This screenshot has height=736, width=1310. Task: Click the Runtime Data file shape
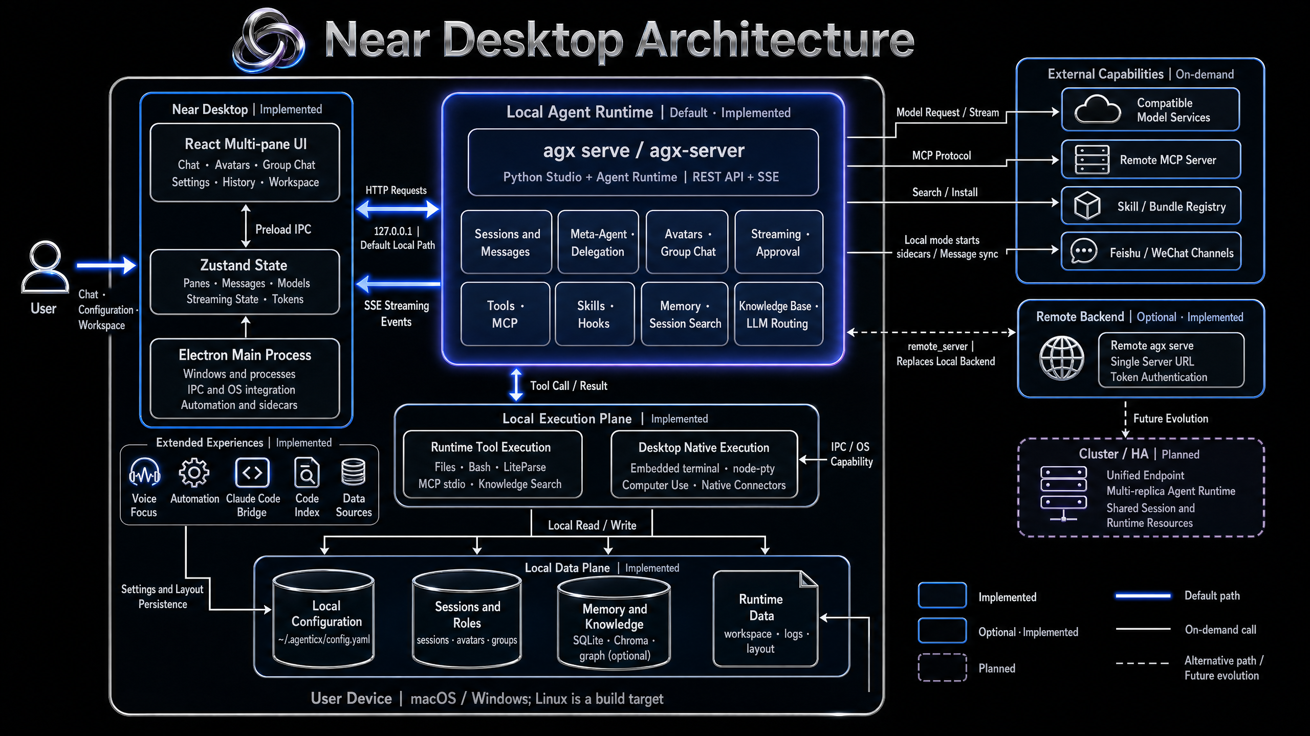coord(766,618)
